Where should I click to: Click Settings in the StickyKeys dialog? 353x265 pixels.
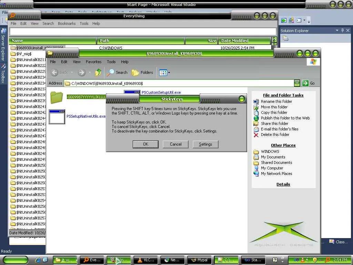205,144
